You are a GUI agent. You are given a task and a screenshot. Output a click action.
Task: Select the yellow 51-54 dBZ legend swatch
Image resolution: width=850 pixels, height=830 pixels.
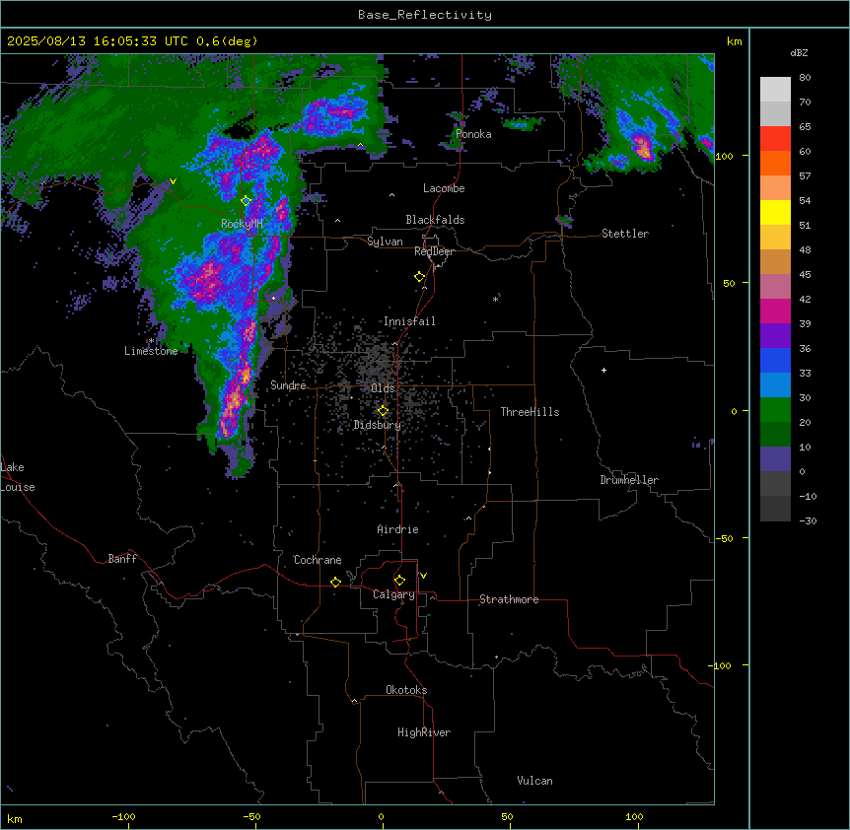tap(775, 212)
